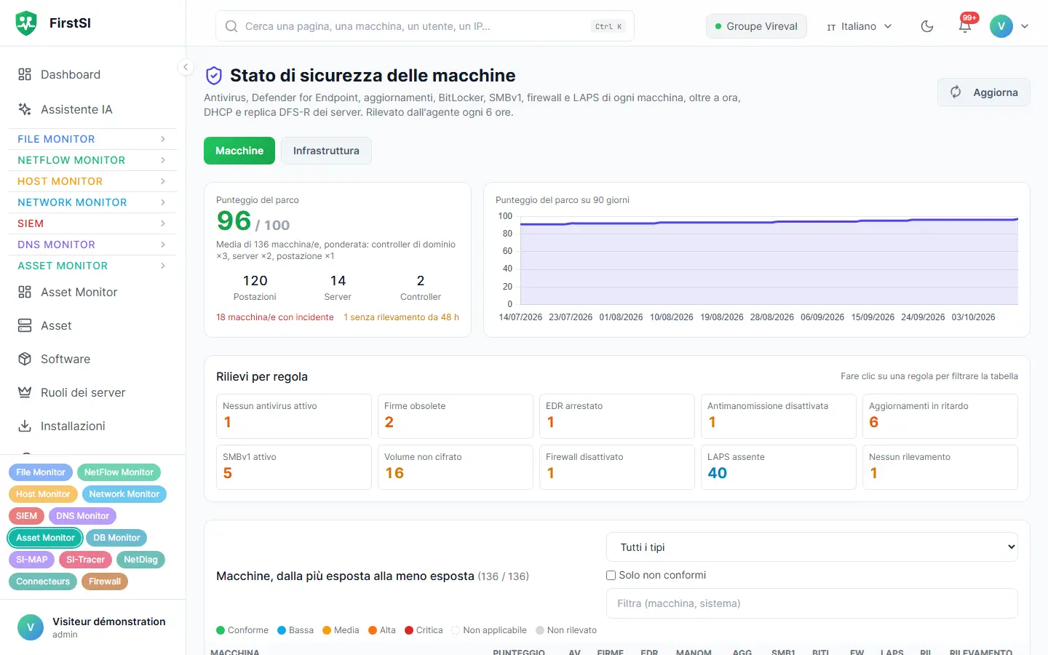Expand the HOST MONITOR section
This screenshot has height=655, width=1048.
pyautogui.click(x=92, y=181)
